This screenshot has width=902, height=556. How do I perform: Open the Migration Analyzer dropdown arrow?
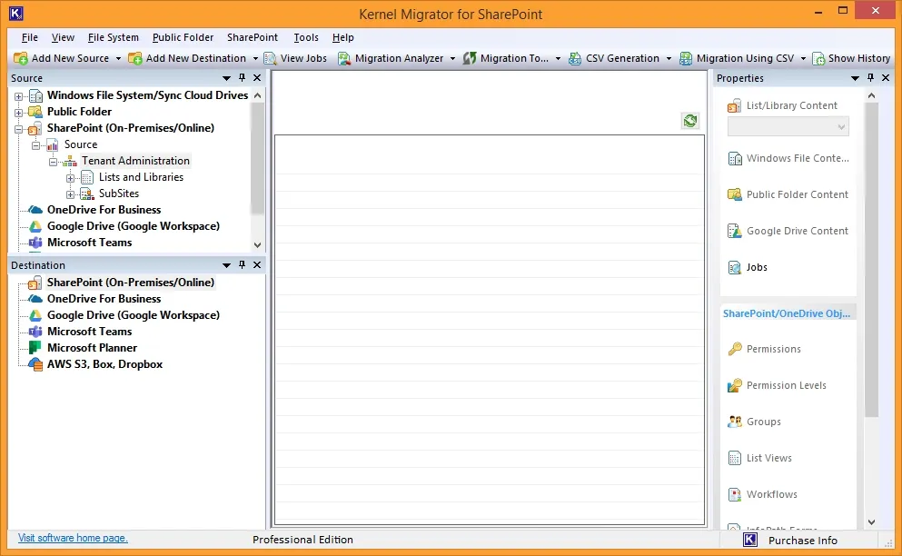(x=452, y=59)
